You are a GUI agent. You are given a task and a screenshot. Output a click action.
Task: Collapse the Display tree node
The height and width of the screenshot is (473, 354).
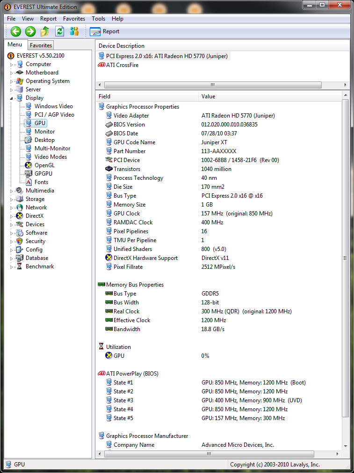(11, 98)
